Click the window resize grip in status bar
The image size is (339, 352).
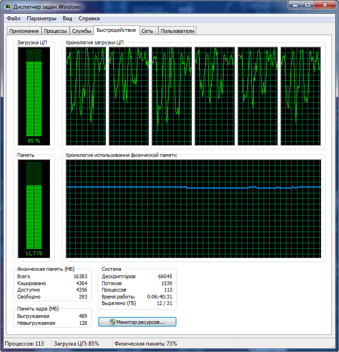[332, 345]
